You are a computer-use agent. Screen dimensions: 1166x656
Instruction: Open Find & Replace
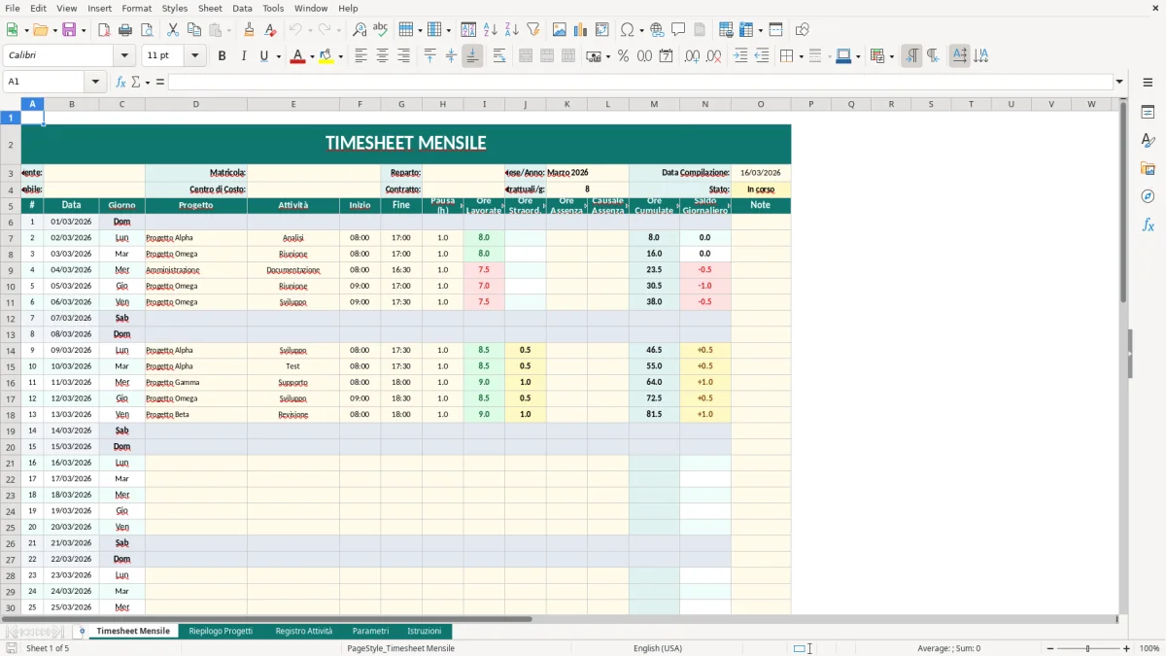pyautogui.click(x=360, y=30)
